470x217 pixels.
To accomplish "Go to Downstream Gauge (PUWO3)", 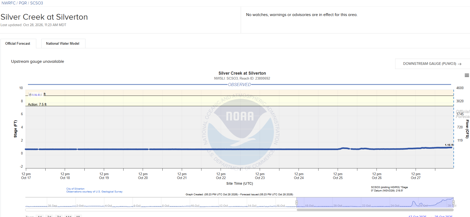I will pyautogui.click(x=432, y=64).
